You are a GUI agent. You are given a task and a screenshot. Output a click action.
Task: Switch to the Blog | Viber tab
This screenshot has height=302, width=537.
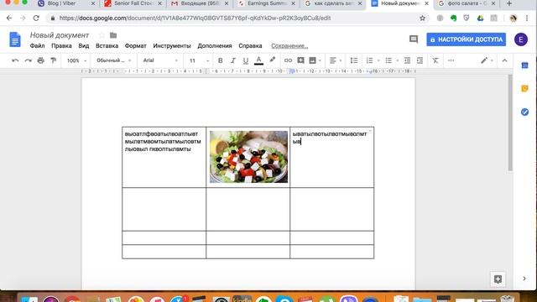[x=67, y=3]
